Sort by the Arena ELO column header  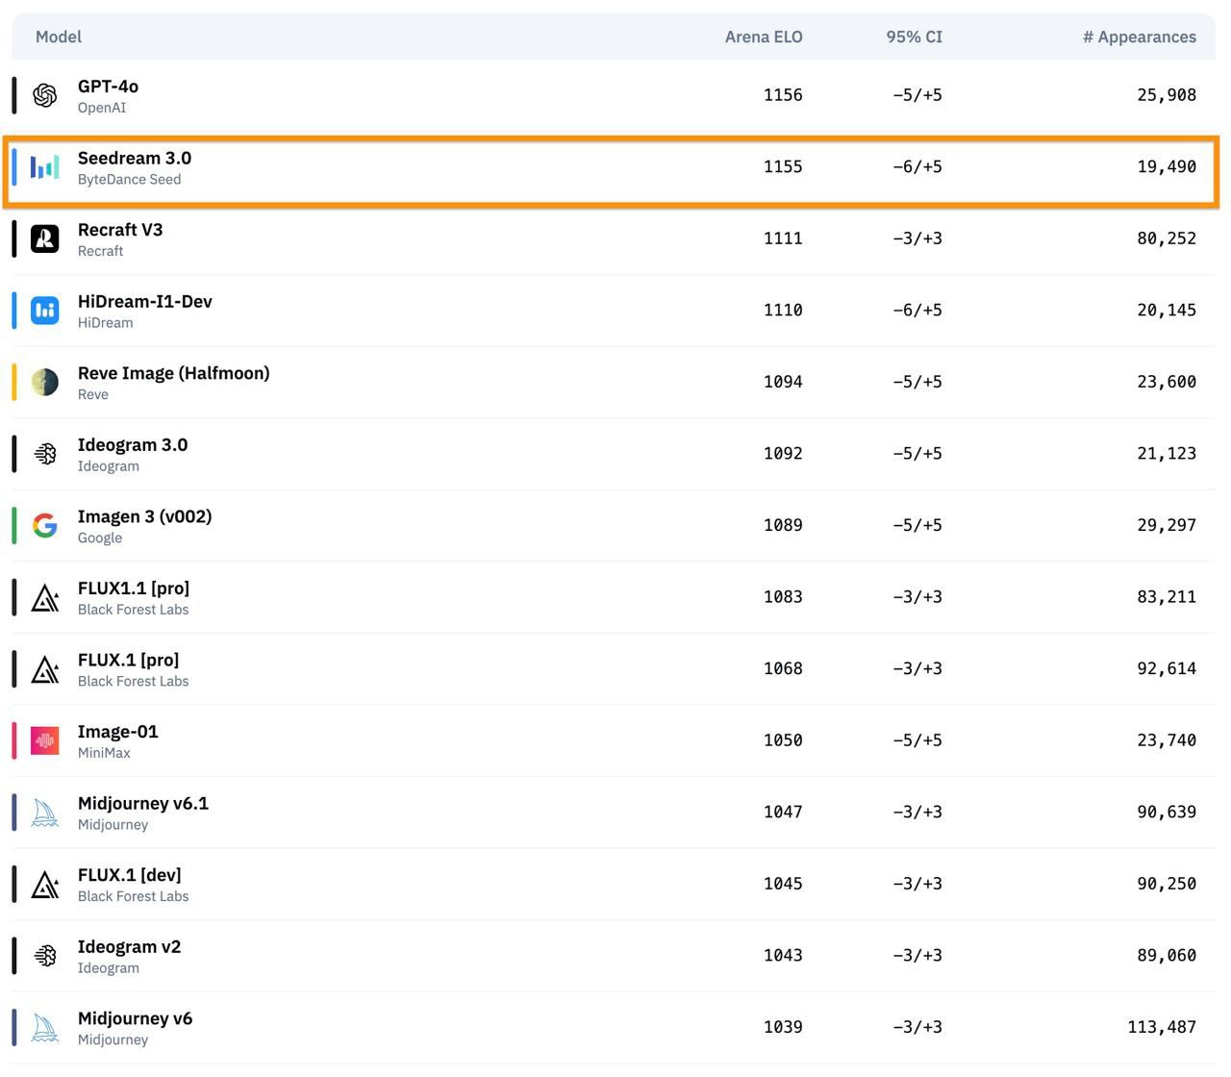(764, 37)
